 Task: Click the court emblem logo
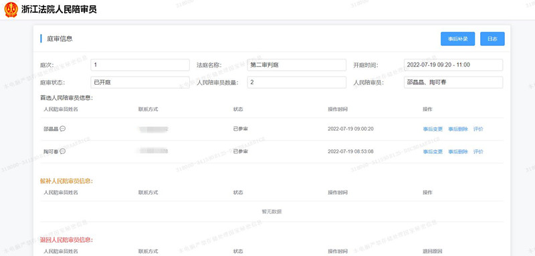11,9
